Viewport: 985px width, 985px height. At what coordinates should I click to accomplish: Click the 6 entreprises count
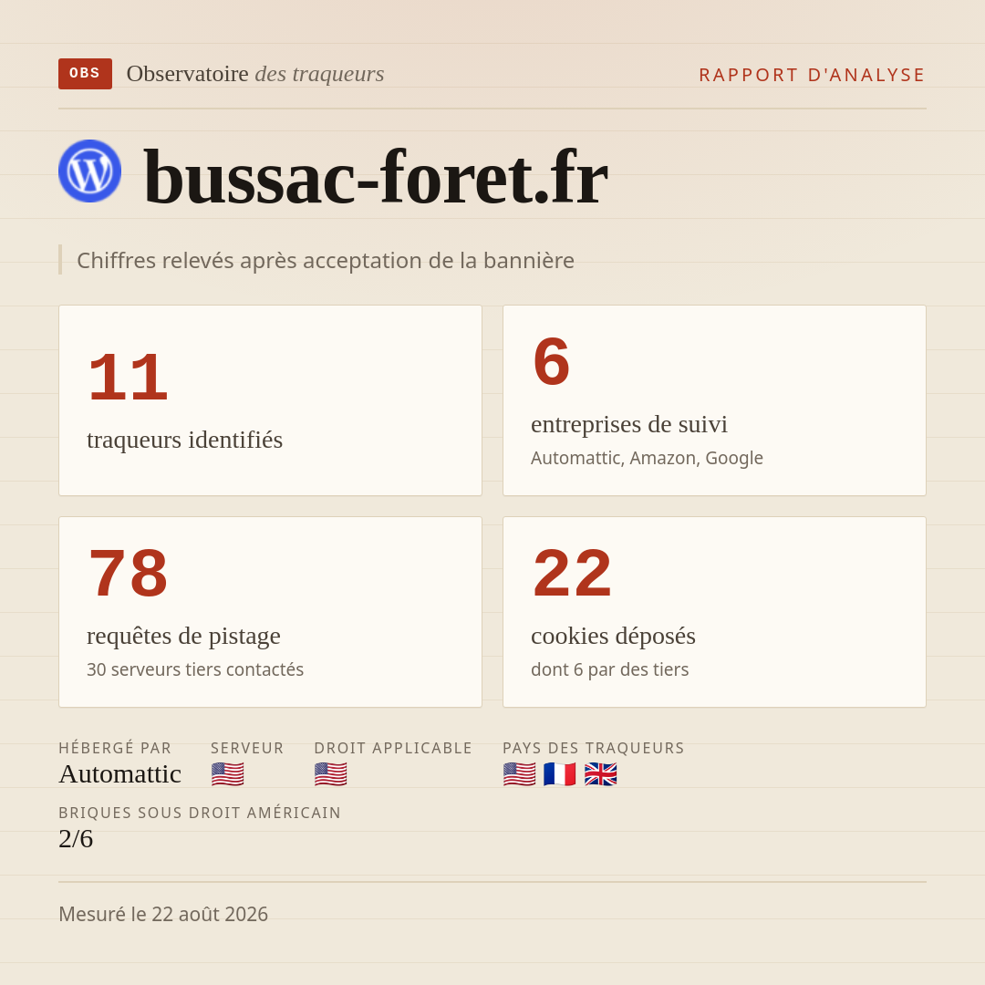tap(551, 362)
